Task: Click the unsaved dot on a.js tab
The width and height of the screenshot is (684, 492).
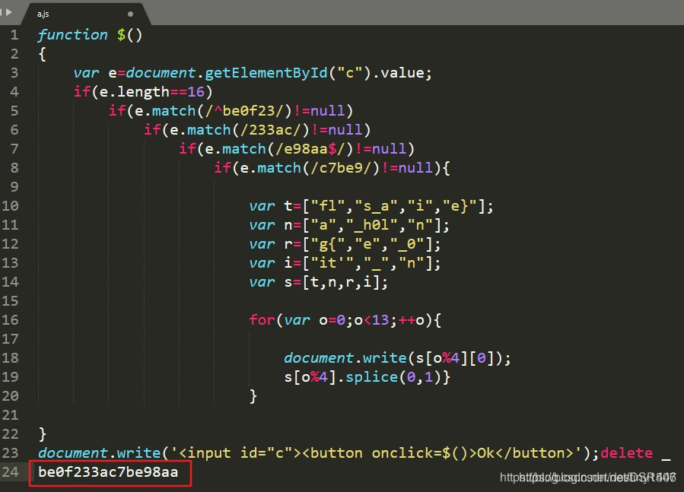Action: pyautogui.click(x=130, y=14)
